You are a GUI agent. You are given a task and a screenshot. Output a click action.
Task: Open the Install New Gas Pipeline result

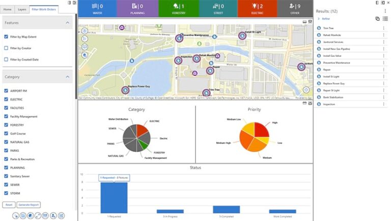352,49
